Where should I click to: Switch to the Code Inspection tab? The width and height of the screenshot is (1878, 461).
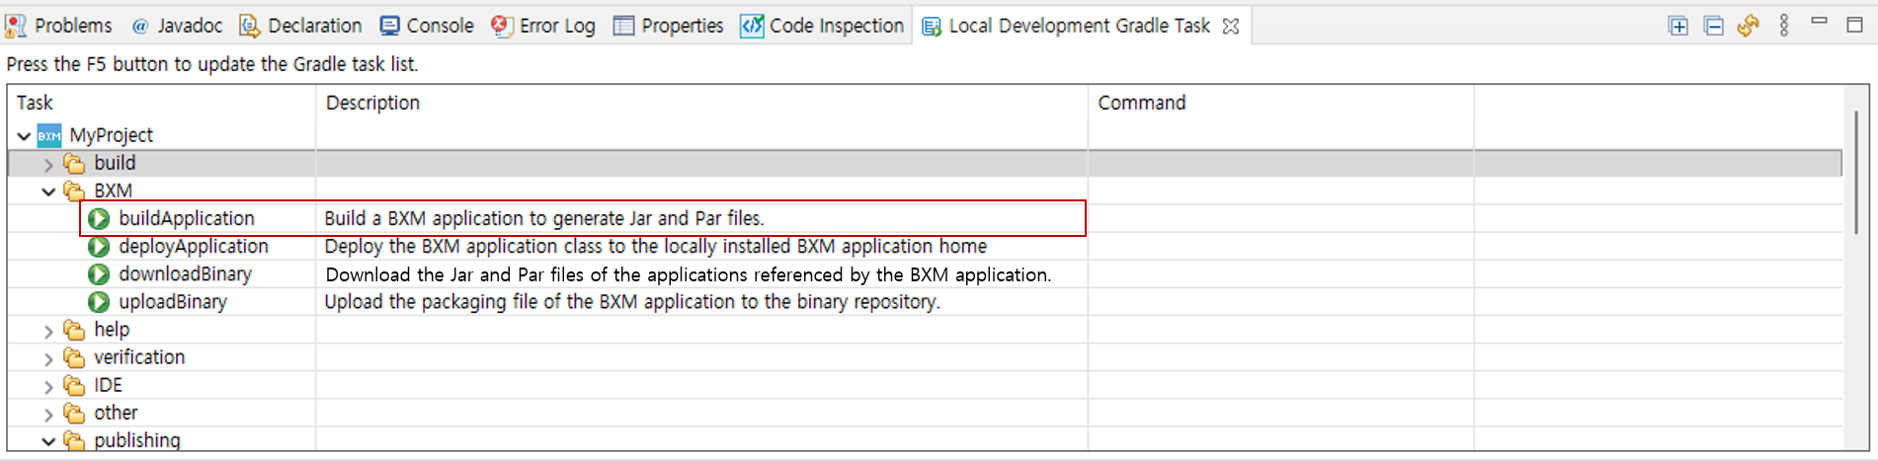tap(823, 26)
